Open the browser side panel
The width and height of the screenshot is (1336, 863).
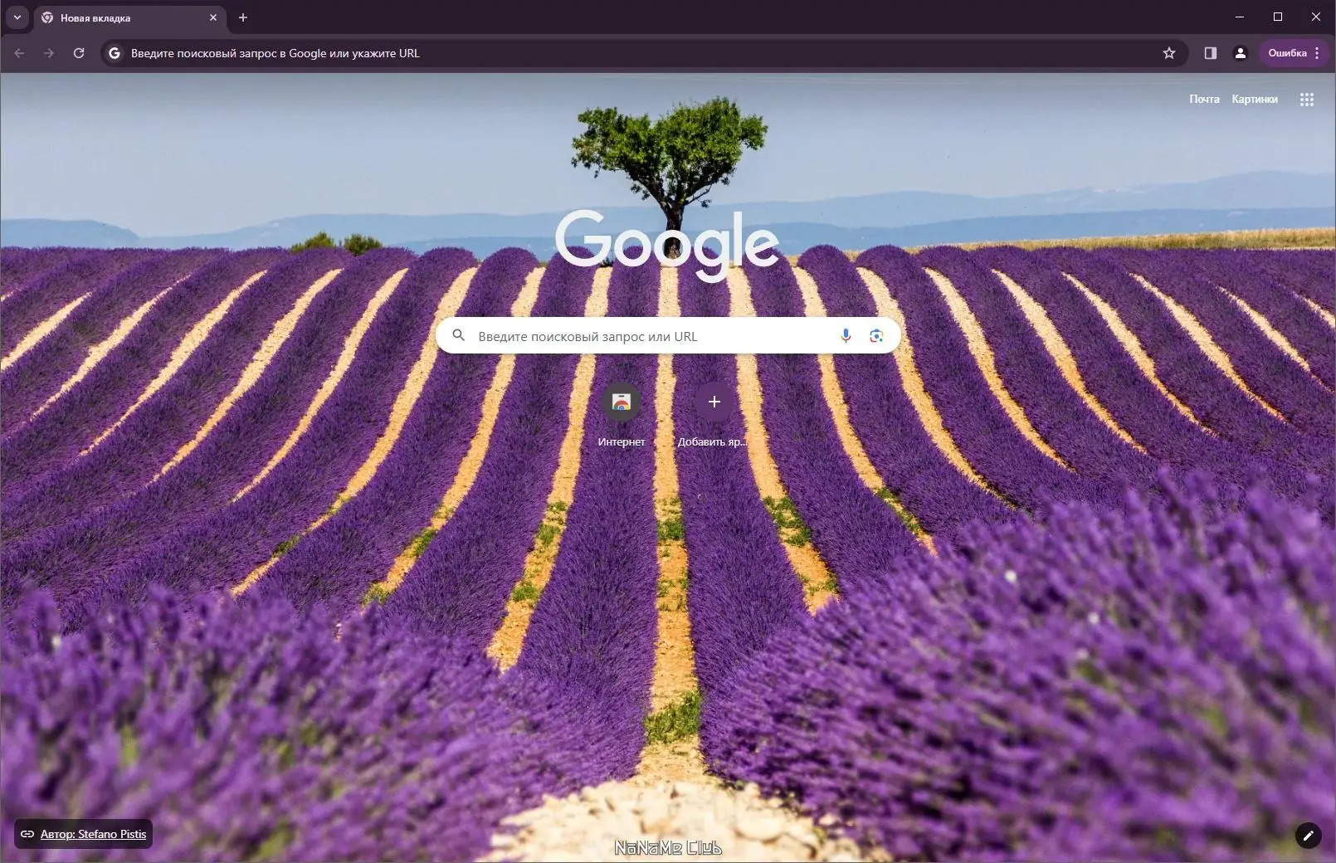click(1211, 53)
